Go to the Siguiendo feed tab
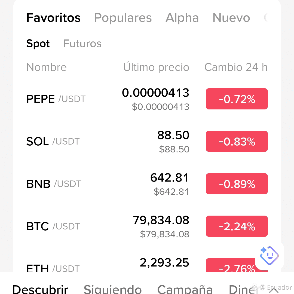 [x=112, y=289]
